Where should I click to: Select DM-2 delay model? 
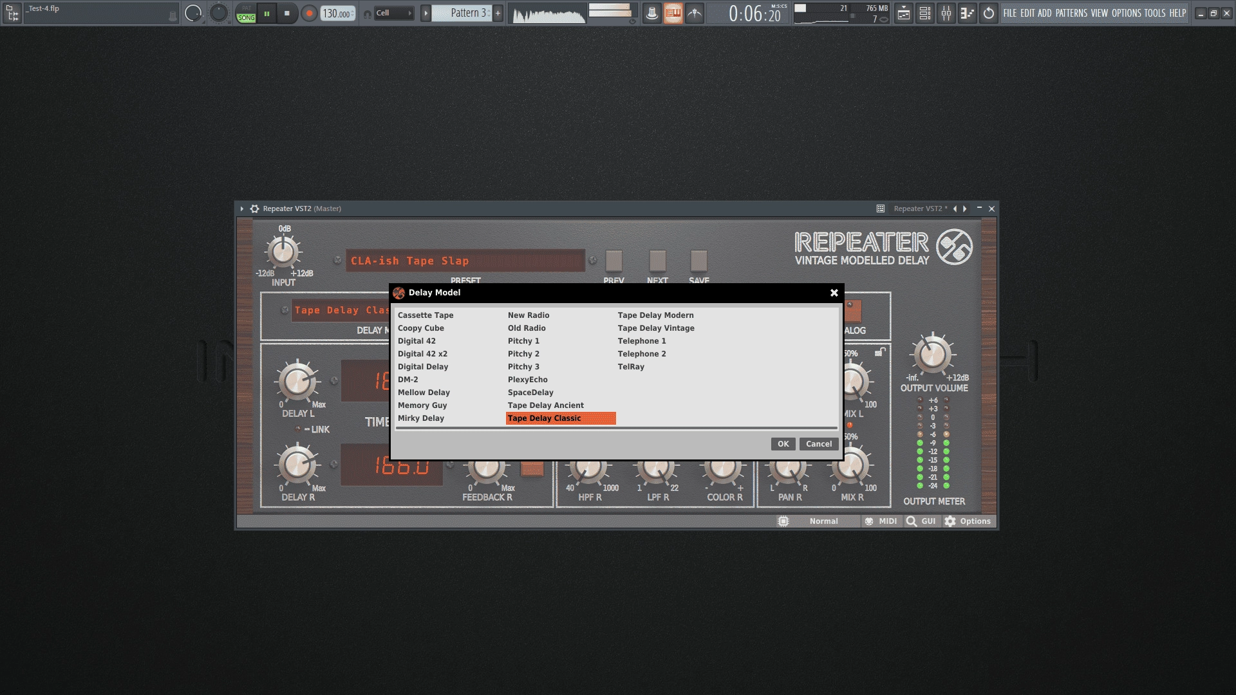[408, 380]
